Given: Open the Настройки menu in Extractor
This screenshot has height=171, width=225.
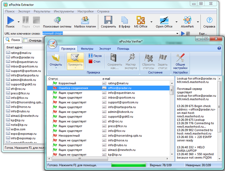Looking at the screenshot, I should point(85,11).
